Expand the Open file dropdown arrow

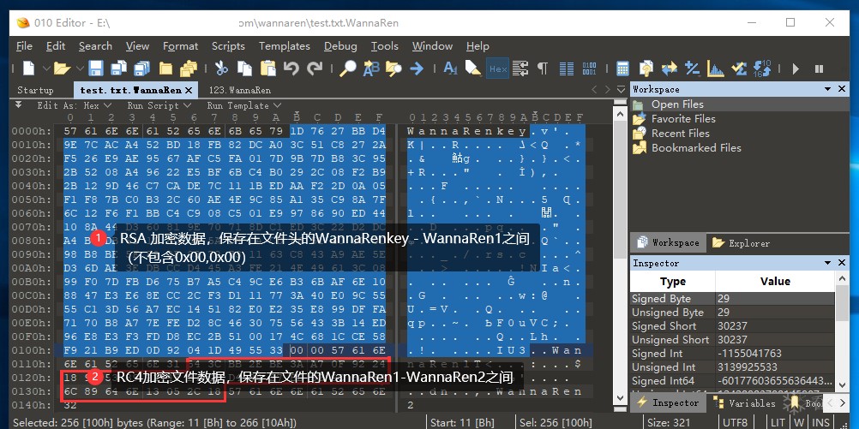pos(80,69)
